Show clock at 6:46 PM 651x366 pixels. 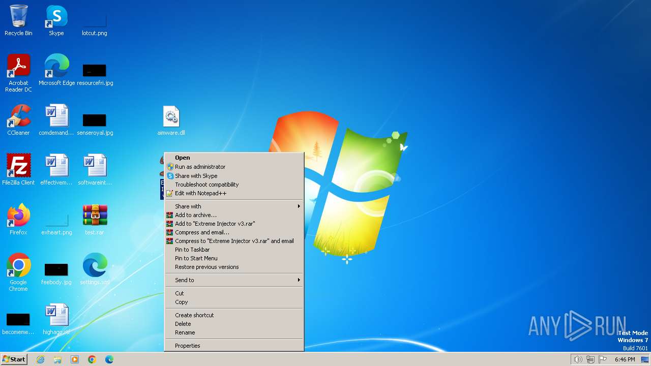pyautogui.click(x=625, y=359)
